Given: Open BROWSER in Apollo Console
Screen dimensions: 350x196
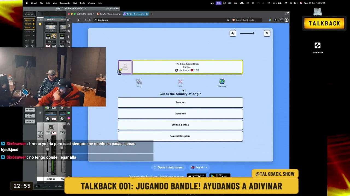Looking at the screenshot, I should 30,110.
